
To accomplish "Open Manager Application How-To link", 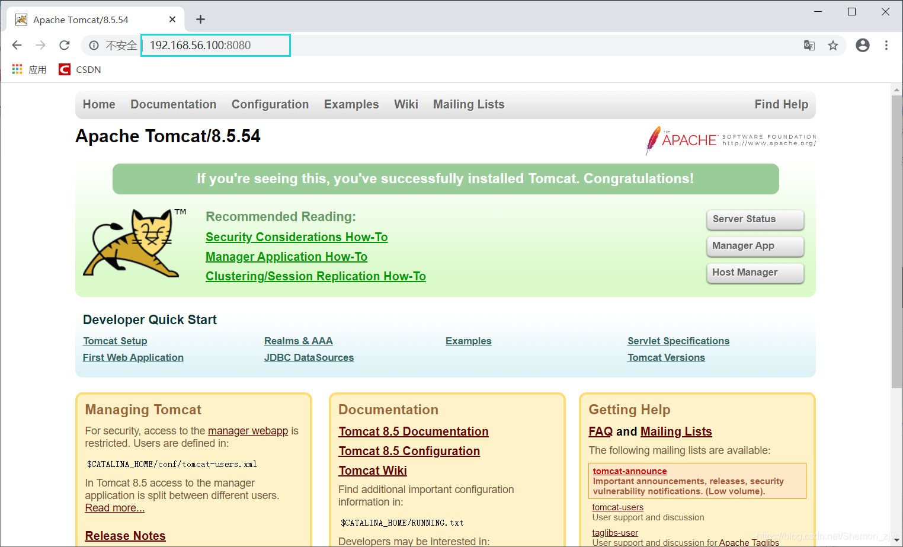I will pos(287,257).
